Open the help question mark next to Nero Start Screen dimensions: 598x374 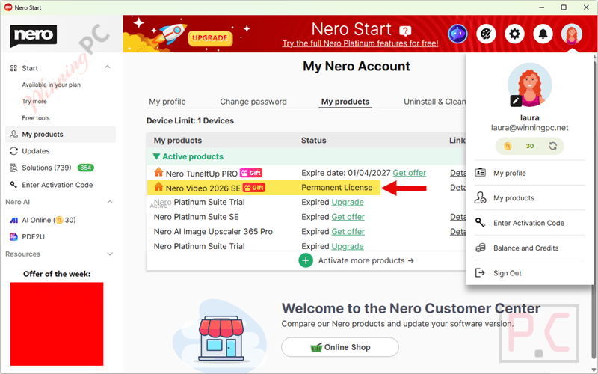click(x=405, y=31)
